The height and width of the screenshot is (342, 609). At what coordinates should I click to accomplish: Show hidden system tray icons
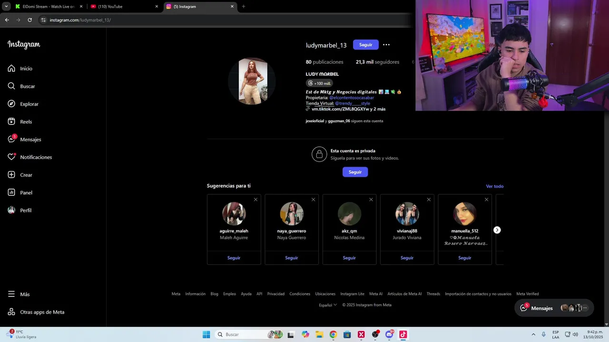[x=533, y=334]
